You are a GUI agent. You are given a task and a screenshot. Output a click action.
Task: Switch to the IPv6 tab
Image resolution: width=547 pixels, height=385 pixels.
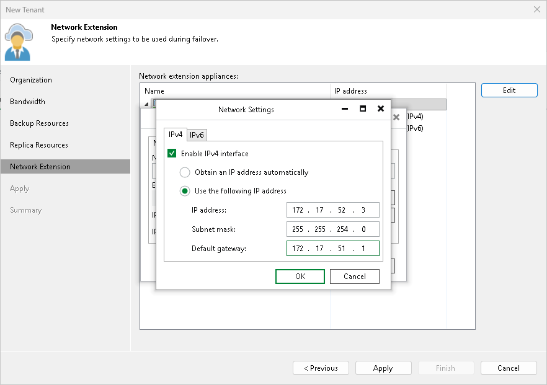pos(196,135)
